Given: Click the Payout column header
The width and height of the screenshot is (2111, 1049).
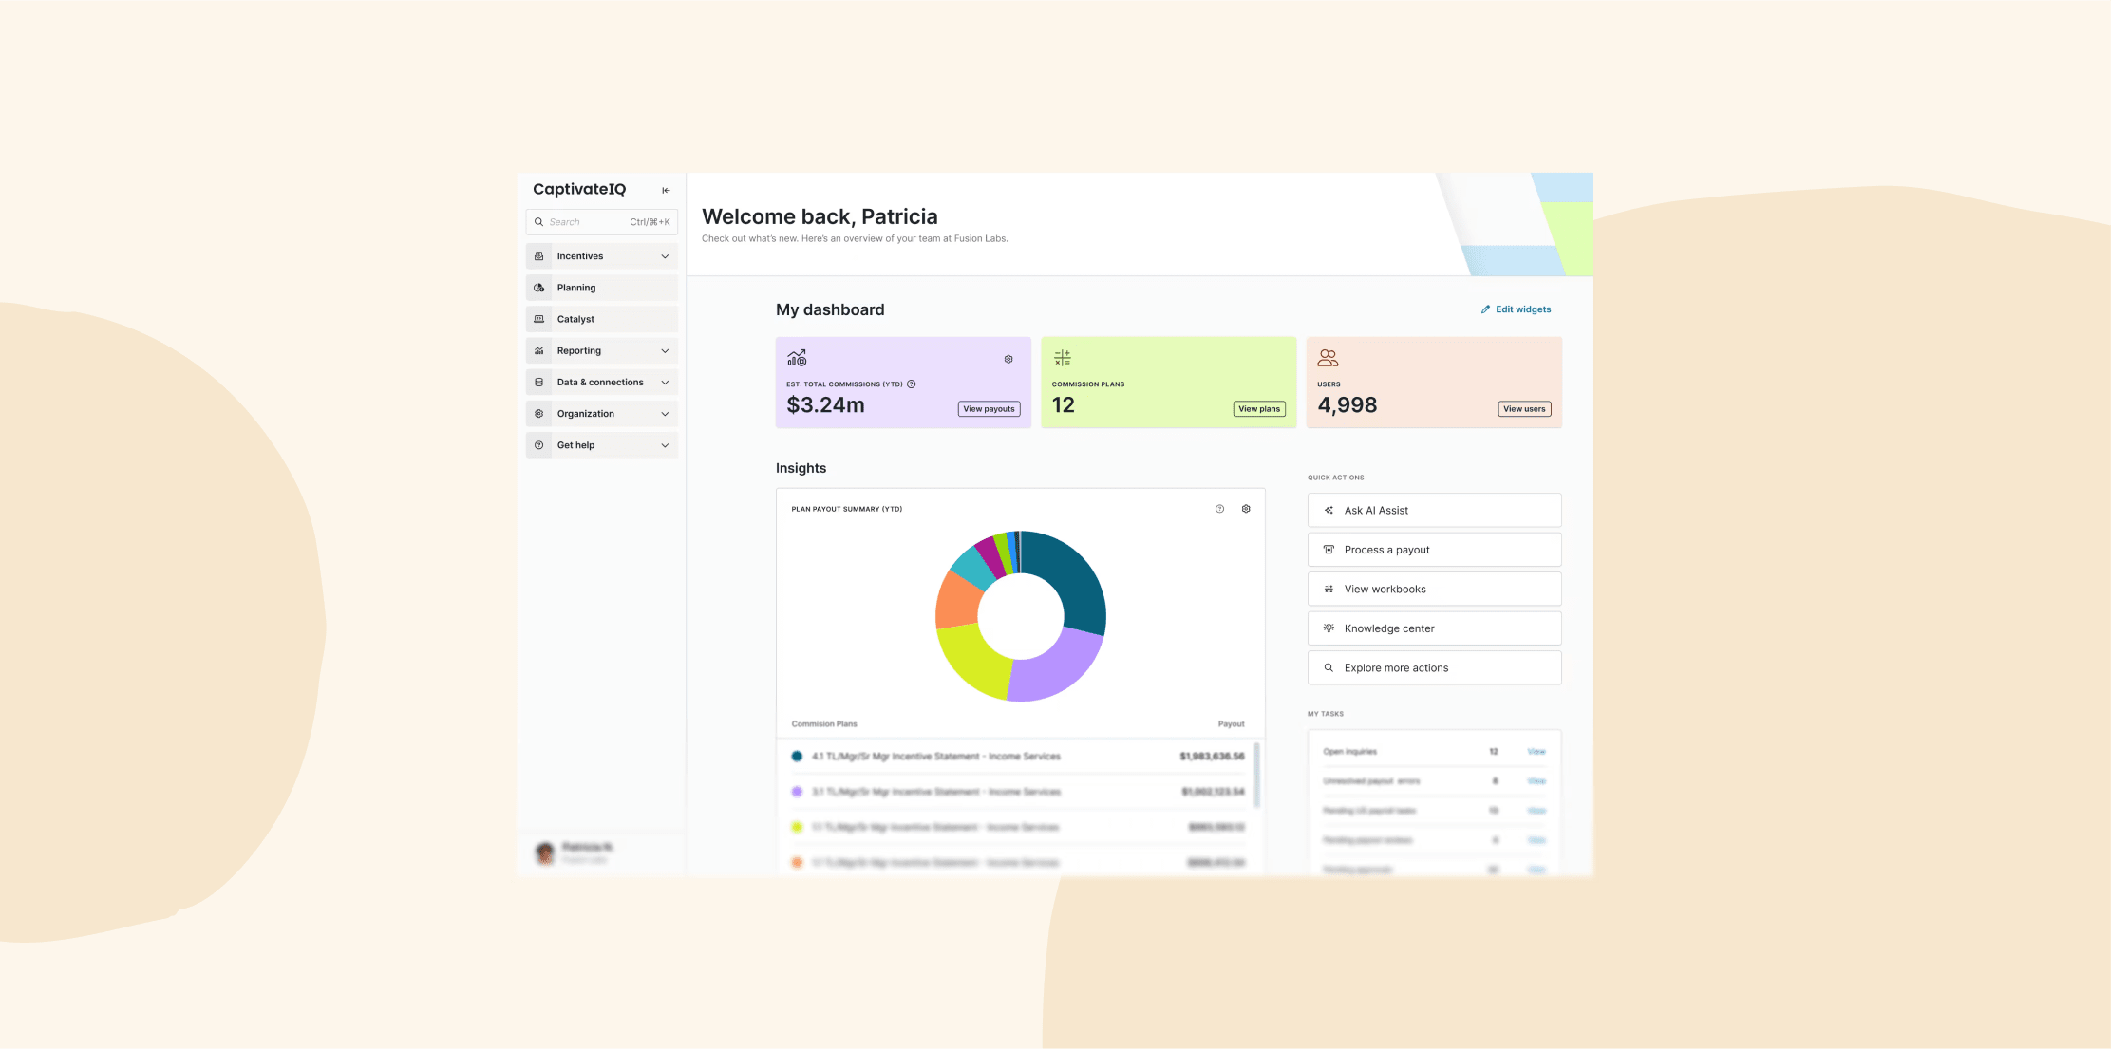Looking at the screenshot, I should pyautogui.click(x=1231, y=724).
